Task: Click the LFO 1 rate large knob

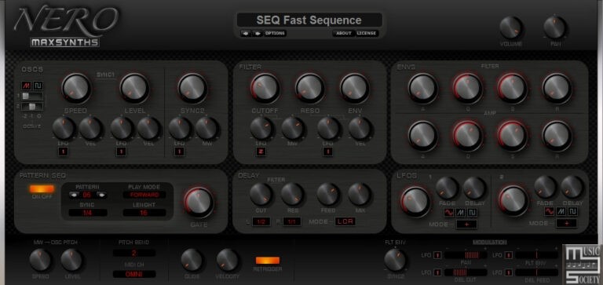Action: tap(415, 201)
